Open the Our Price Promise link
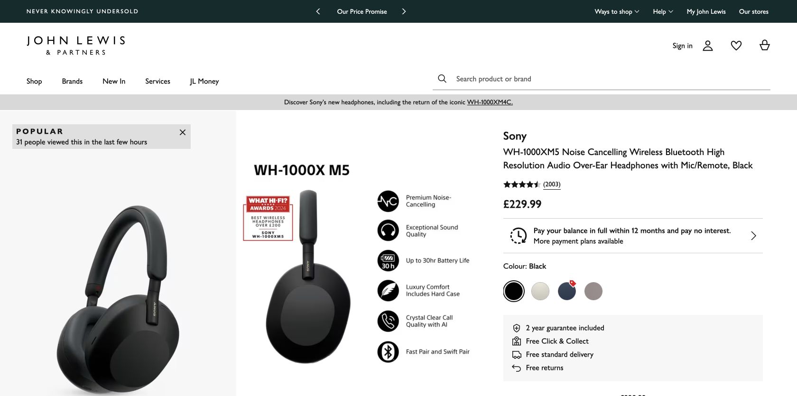This screenshot has width=797, height=396. [x=362, y=11]
